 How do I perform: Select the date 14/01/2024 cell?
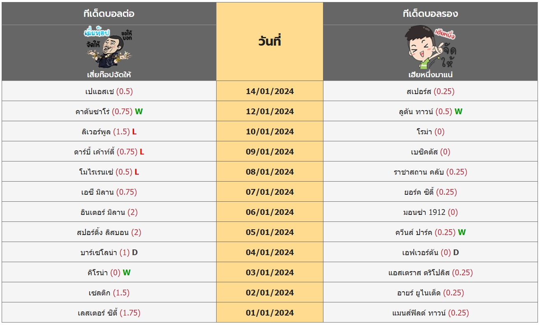270,91
